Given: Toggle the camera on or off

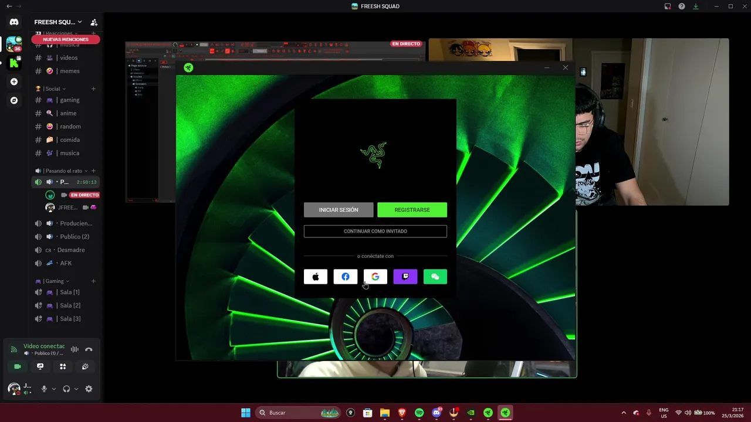Looking at the screenshot, I should click(18, 366).
